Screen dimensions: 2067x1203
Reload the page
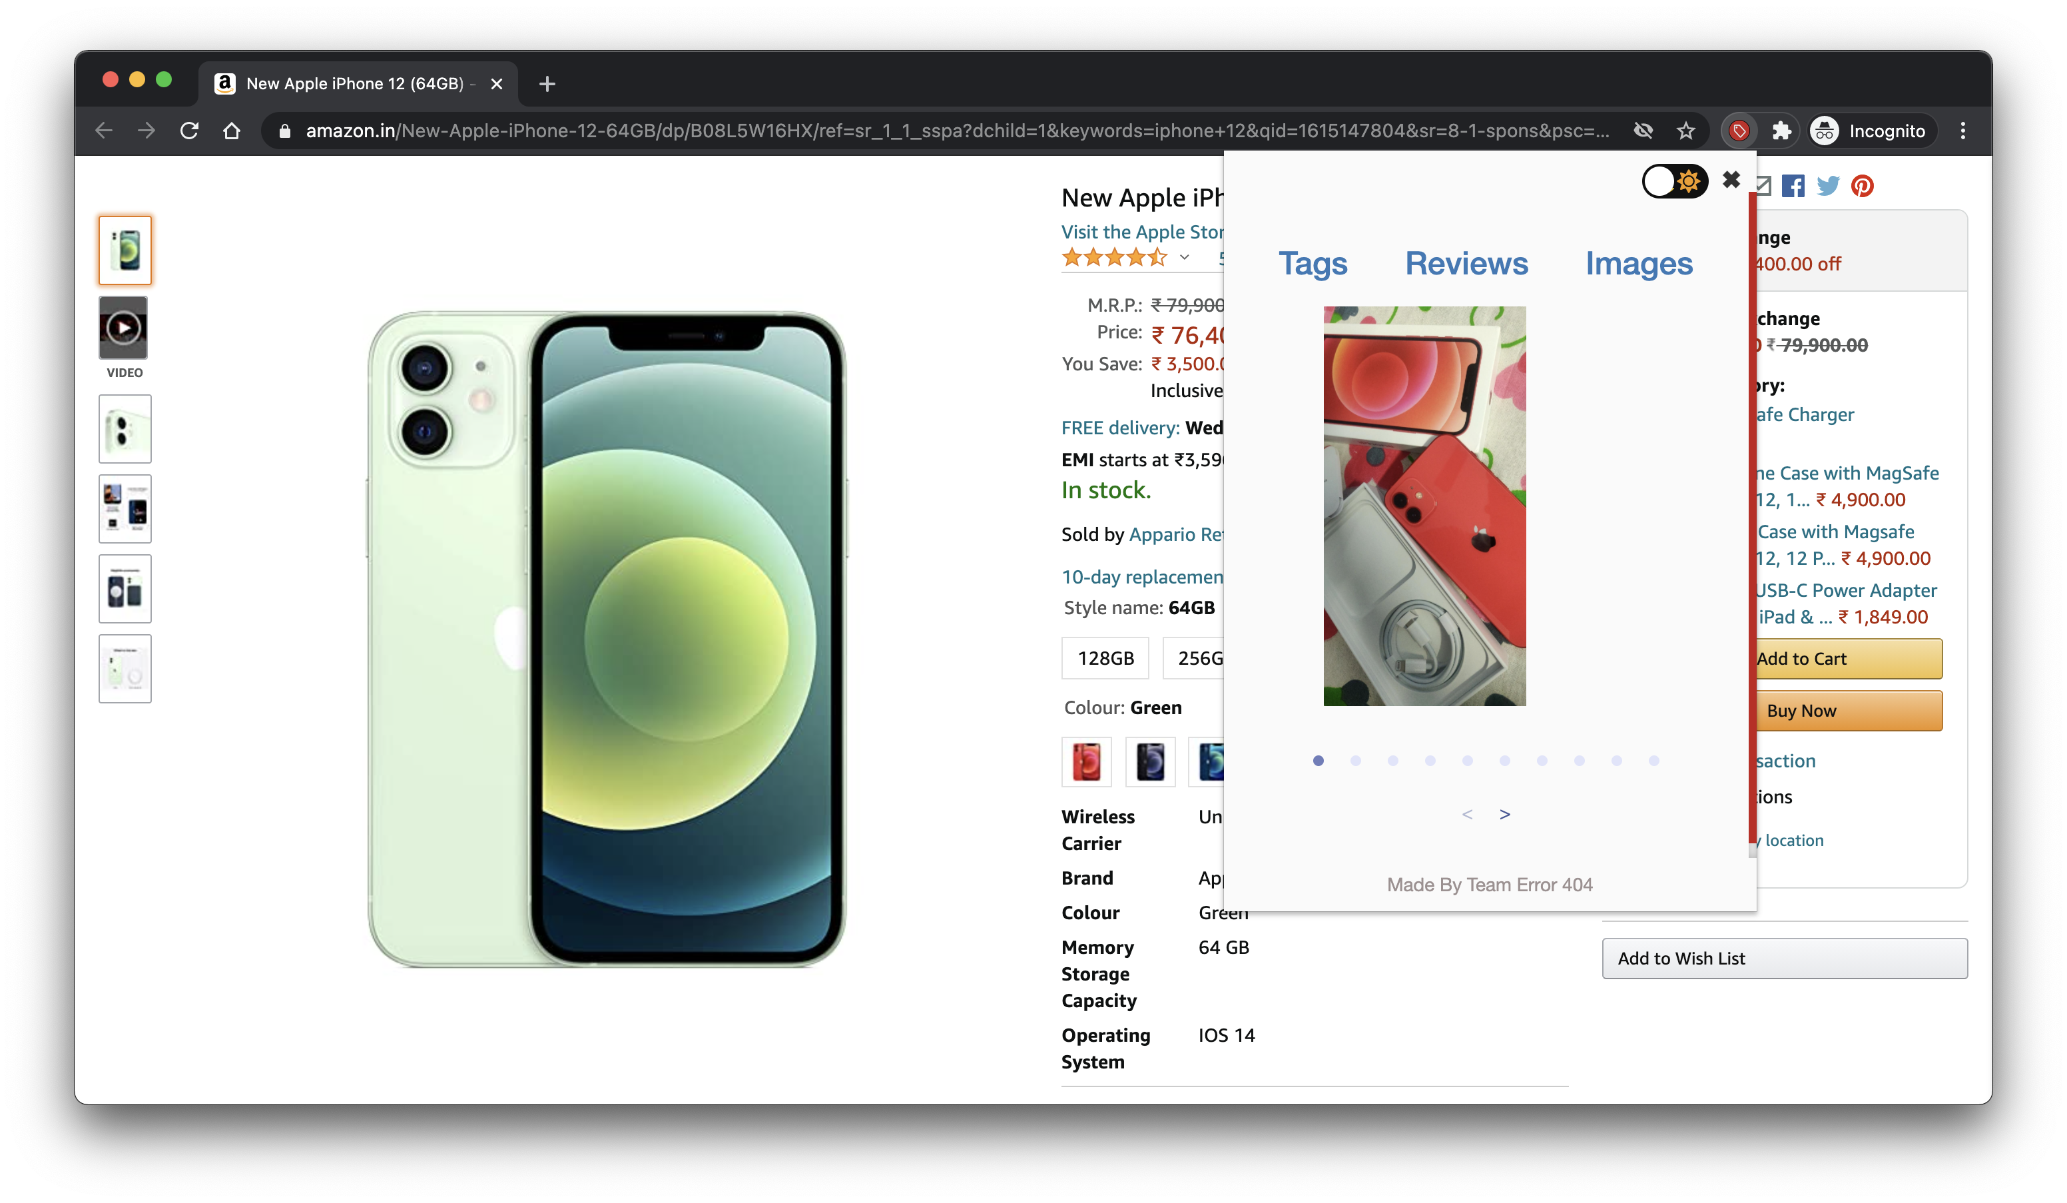[190, 131]
